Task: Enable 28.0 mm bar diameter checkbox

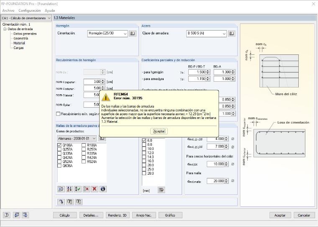Action: 144,173
